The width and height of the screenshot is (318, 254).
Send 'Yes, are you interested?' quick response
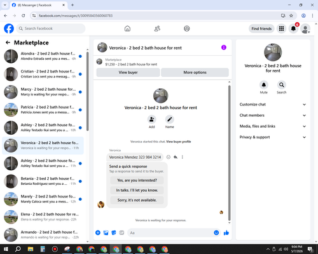click(x=137, y=180)
